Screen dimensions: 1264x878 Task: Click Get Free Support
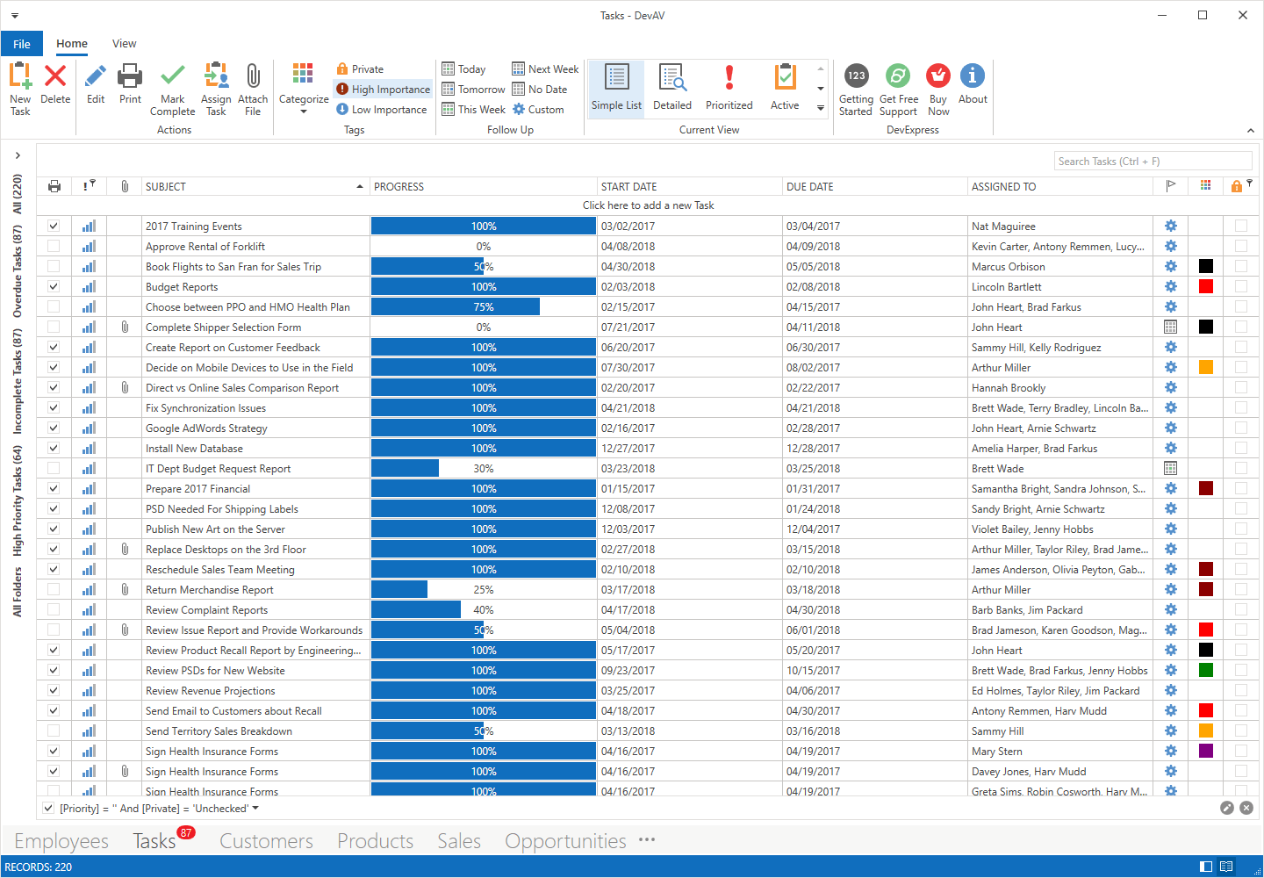pyautogui.click(x=897, y=88)
